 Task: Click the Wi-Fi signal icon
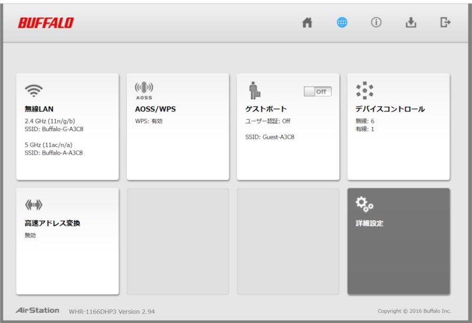tap(34, 90)
